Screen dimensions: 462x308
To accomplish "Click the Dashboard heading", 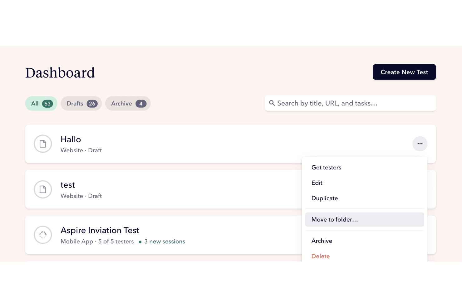I will tap(60, 73).
